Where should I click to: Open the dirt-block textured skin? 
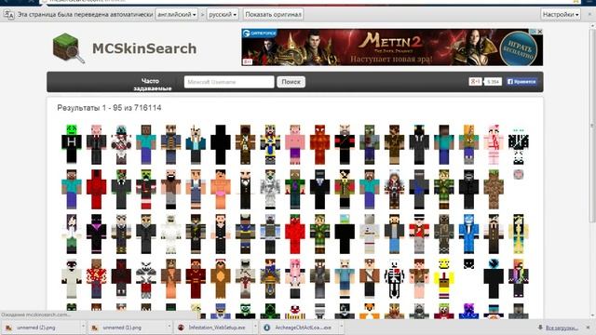point(494,189)
